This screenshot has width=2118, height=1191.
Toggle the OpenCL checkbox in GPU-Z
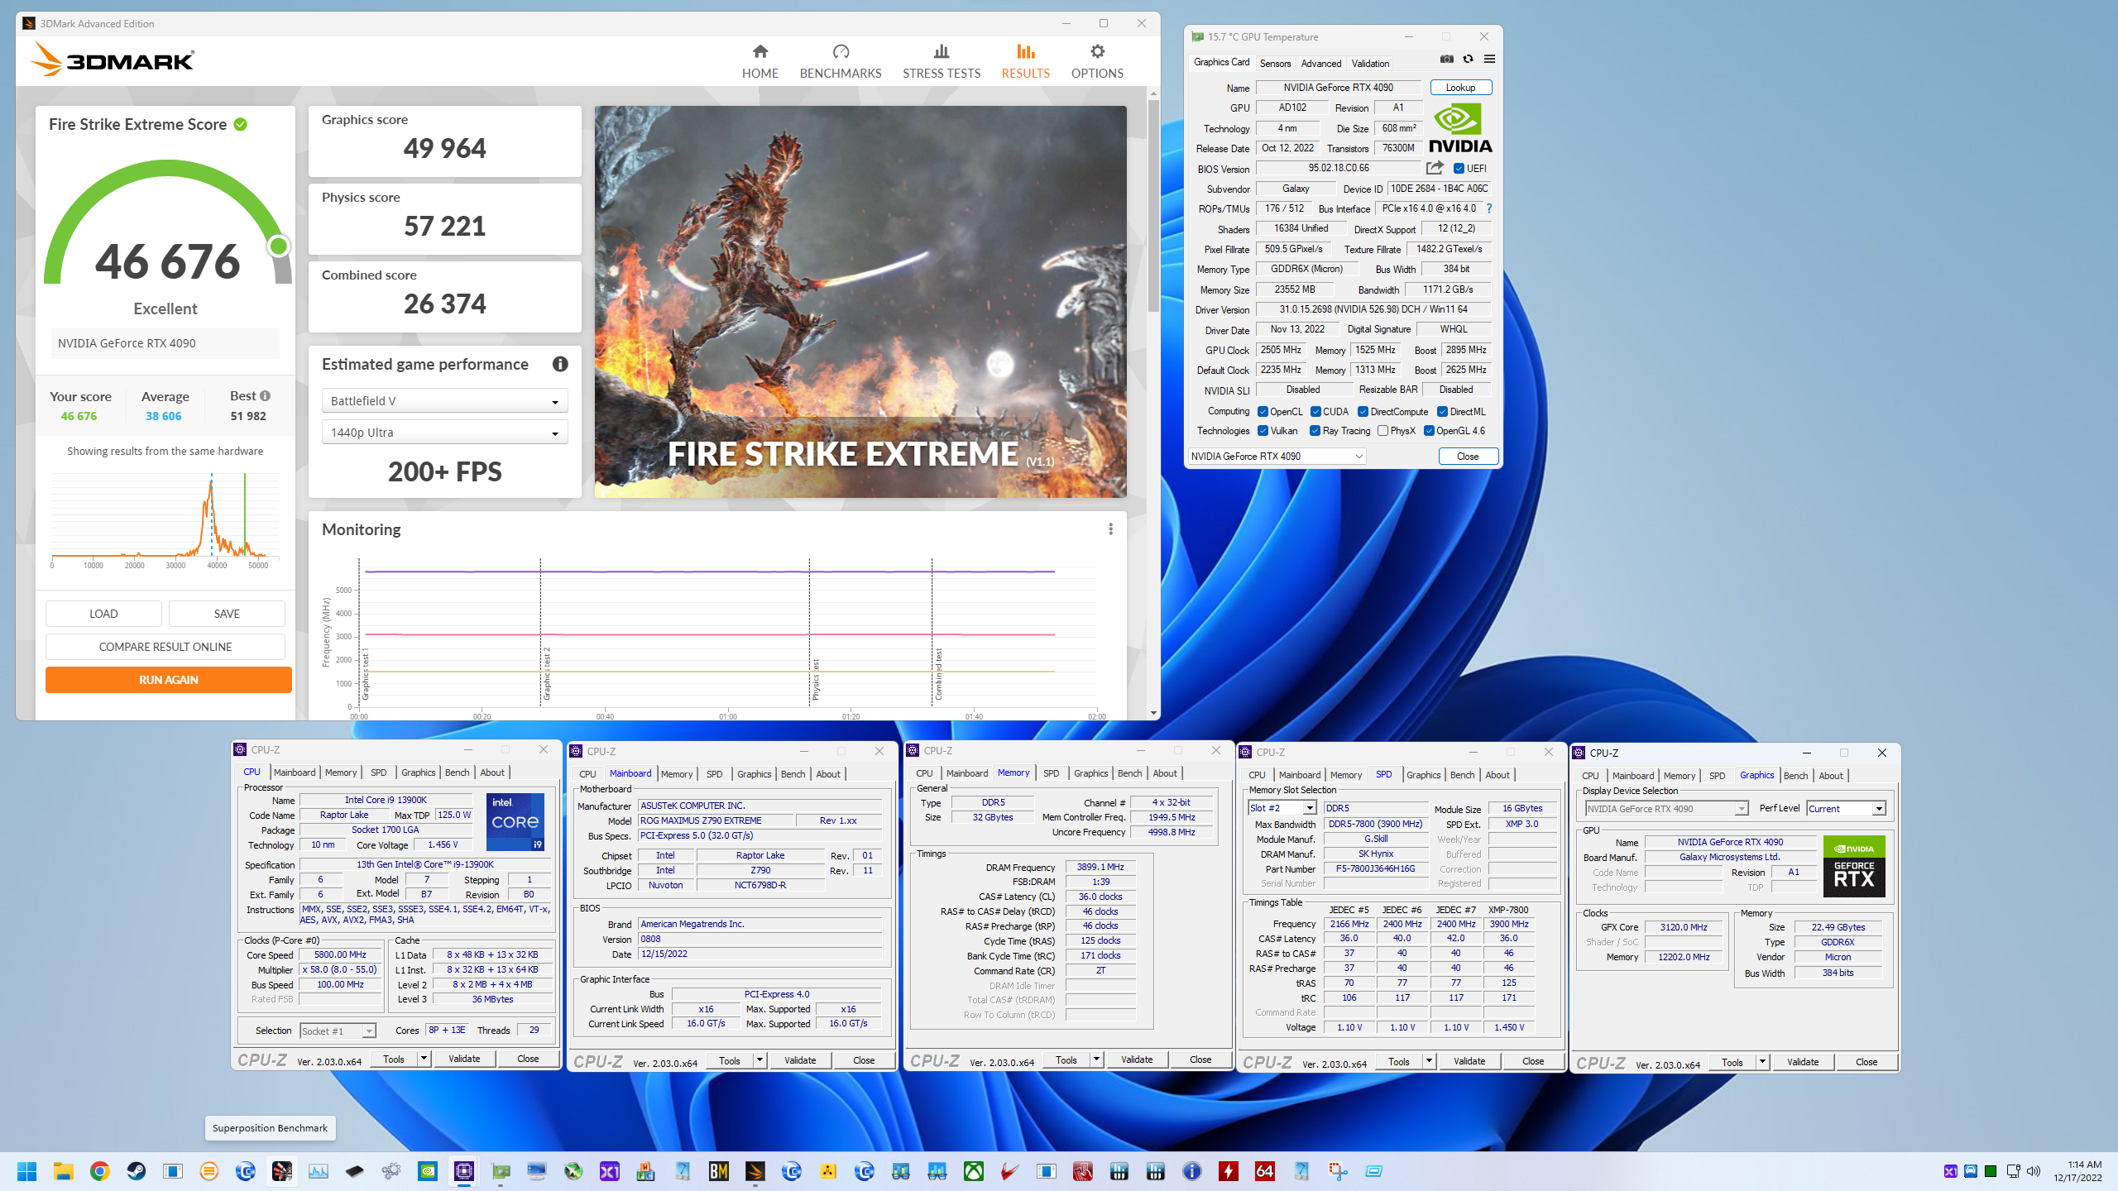[1263, 412]
